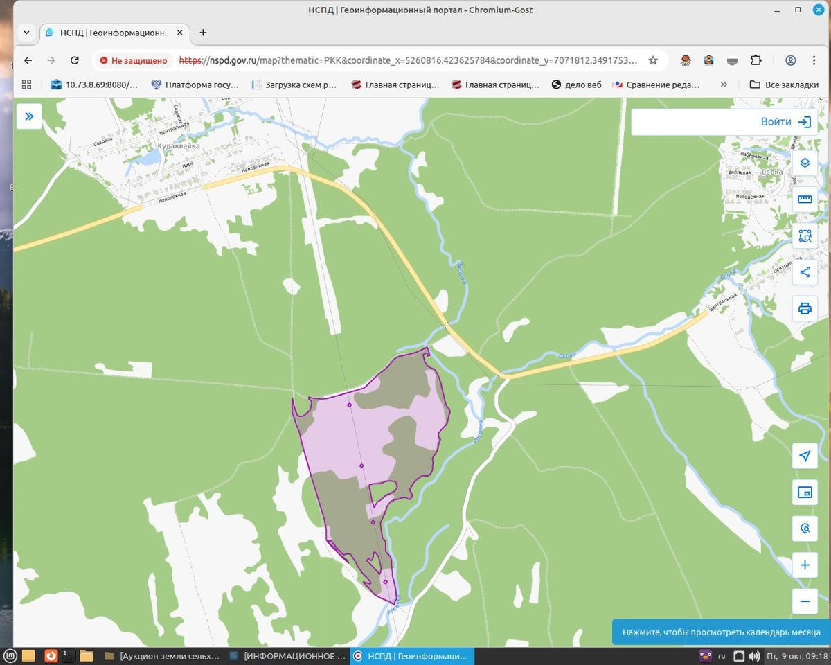
Task: Open the tab search dropdown arrow
Action: 26,32
